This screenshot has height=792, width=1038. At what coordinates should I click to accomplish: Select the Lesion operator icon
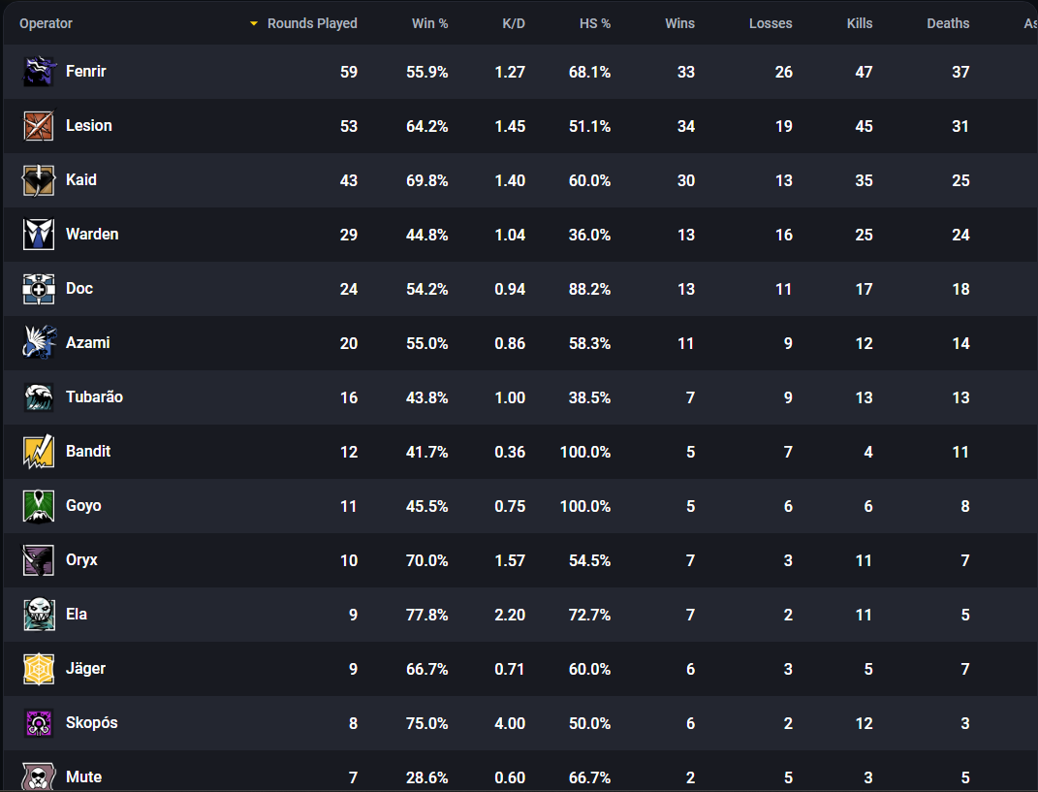click(39, 126)
